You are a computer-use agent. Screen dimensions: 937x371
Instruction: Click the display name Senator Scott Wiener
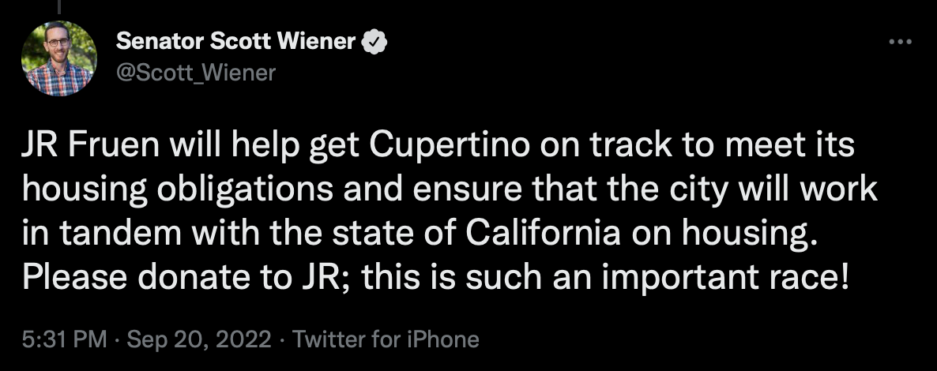(235, 41)
